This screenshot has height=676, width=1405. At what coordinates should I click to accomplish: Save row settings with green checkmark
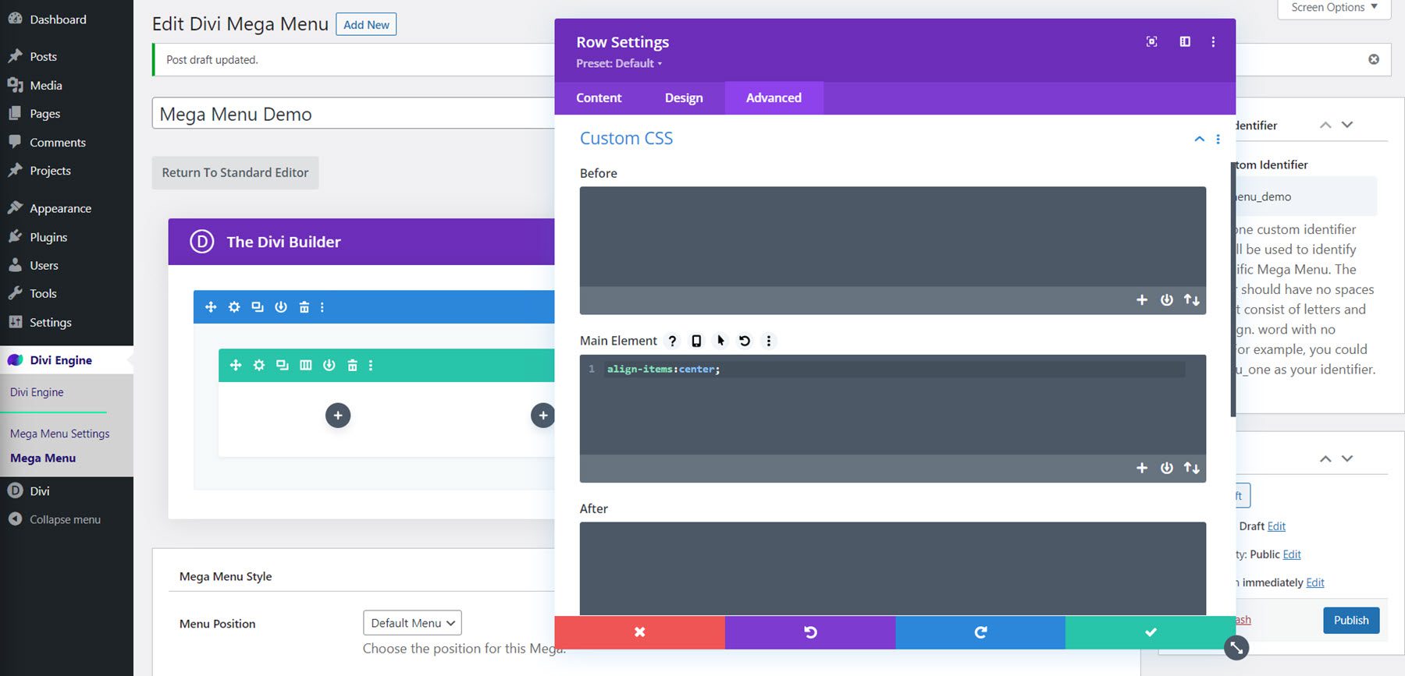(1151, 632)
